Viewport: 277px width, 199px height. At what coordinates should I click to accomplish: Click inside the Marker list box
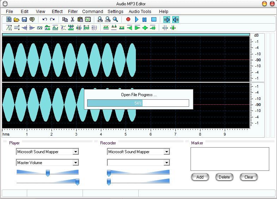pos(230,159)
